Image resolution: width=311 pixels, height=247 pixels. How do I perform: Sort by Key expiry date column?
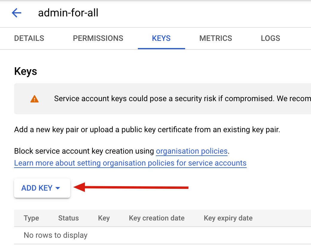click(x=228, y=218)
